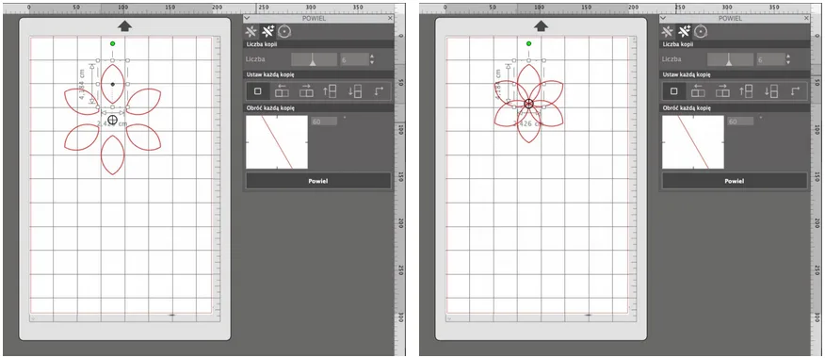Select place copy above icon in left panel

pyautogui.click(x=330, y=91)
